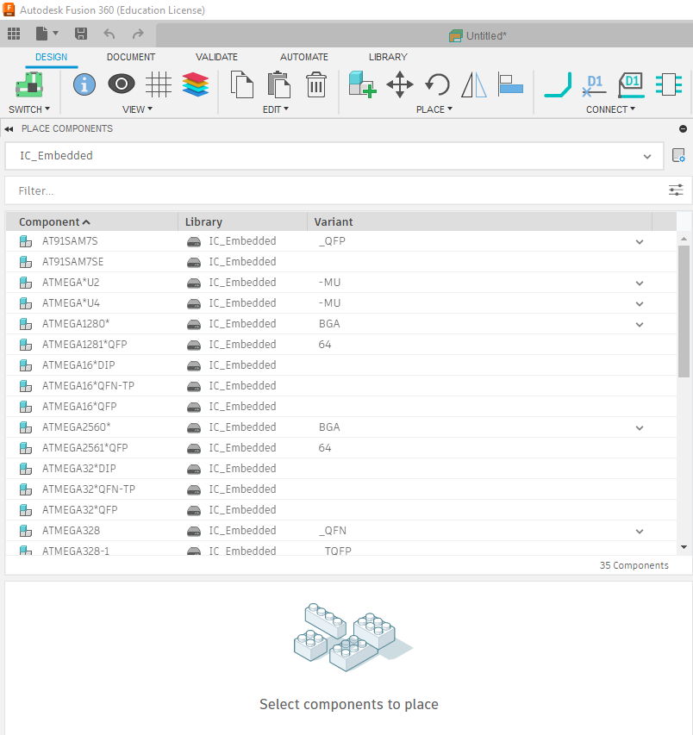This screenshot has height=735, width=693.
Task: Switch to the DESIGN tab
Action: click(51, 57)
